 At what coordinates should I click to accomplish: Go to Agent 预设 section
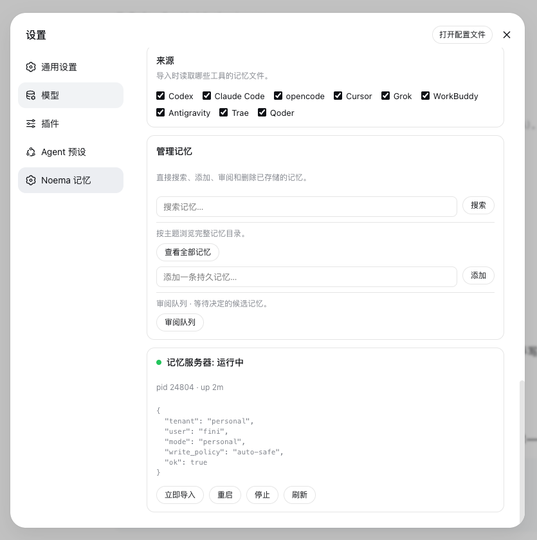tap(71, 152)
